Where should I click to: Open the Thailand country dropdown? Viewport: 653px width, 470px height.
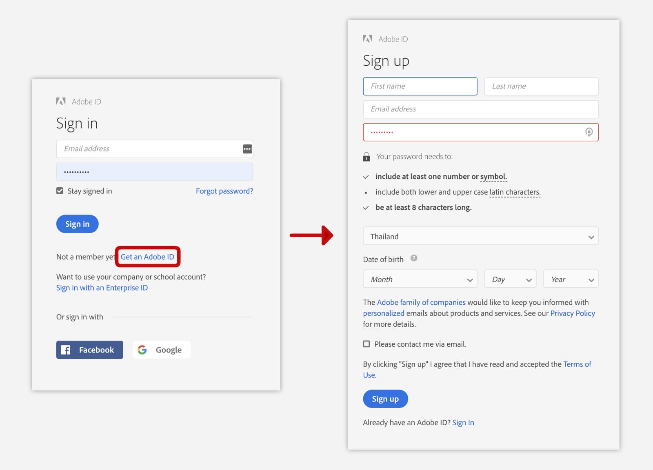pos(481,236)
